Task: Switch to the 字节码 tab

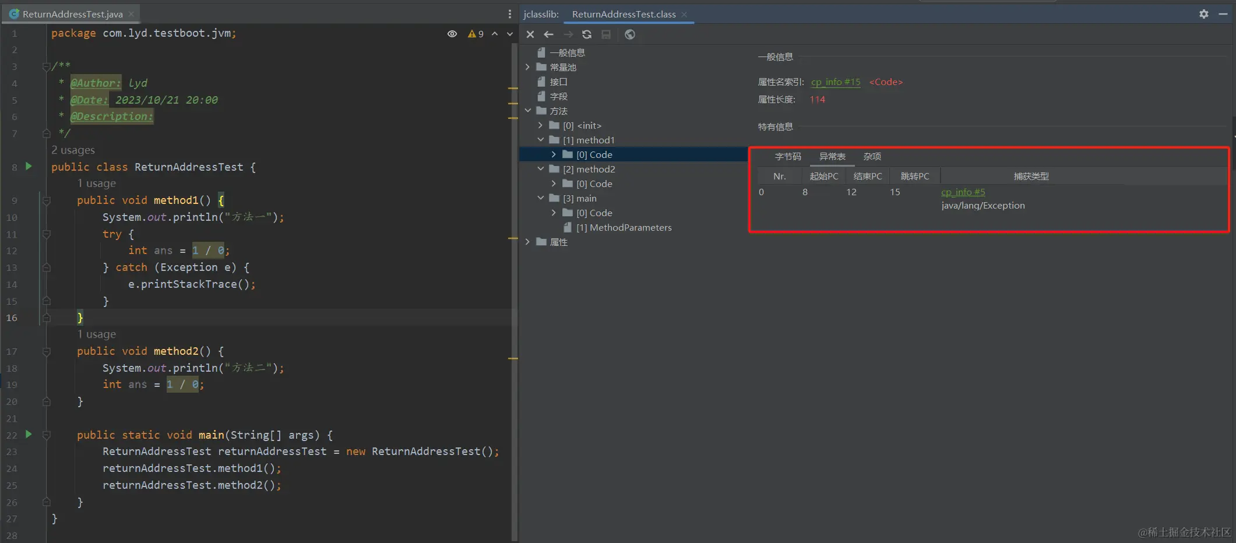Action: coord(788,156)
